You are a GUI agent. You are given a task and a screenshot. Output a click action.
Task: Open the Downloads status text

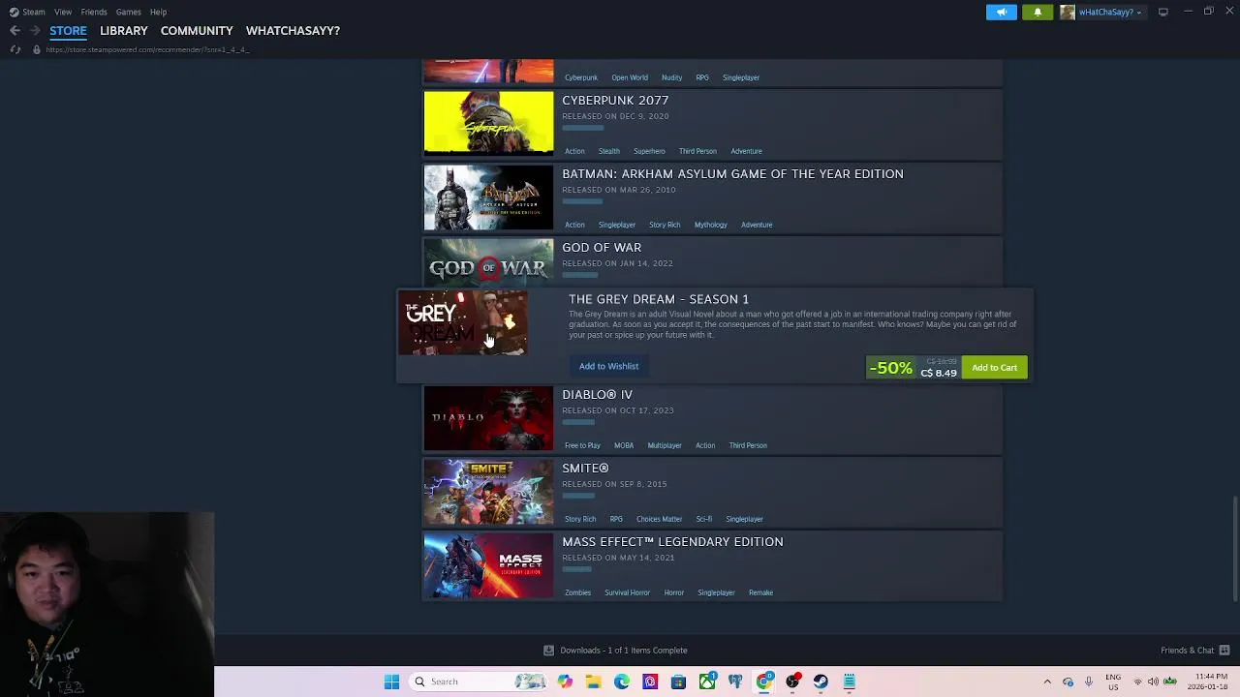point(624,651)
